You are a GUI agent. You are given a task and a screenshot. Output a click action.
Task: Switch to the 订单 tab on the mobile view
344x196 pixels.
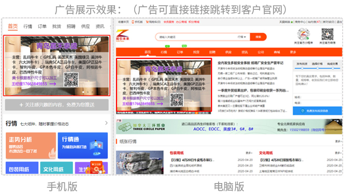[42, 26]
